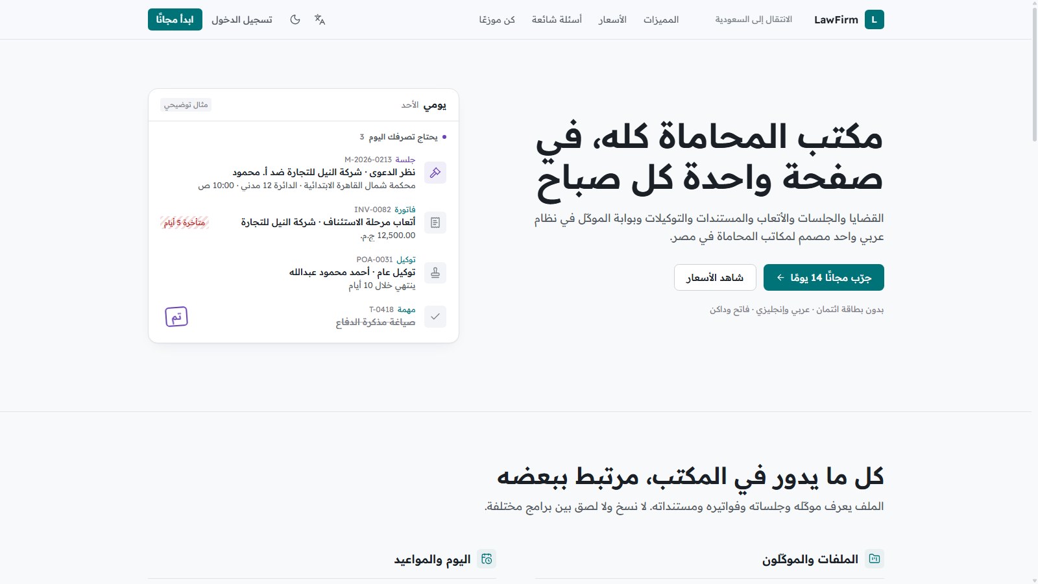Click الملفات والموكّلون section heading
1038x584 pixels.
point(810,559)
